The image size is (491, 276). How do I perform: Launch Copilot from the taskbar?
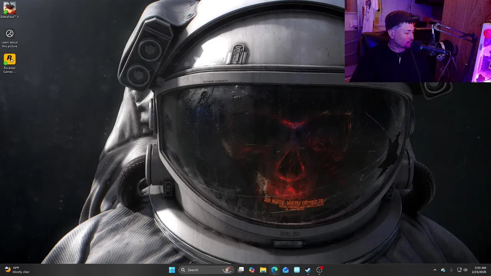click(252, 270)
